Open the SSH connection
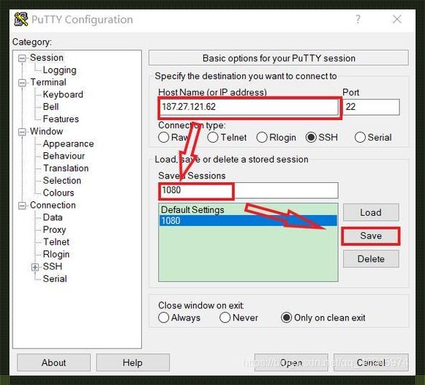 (291, 362)
